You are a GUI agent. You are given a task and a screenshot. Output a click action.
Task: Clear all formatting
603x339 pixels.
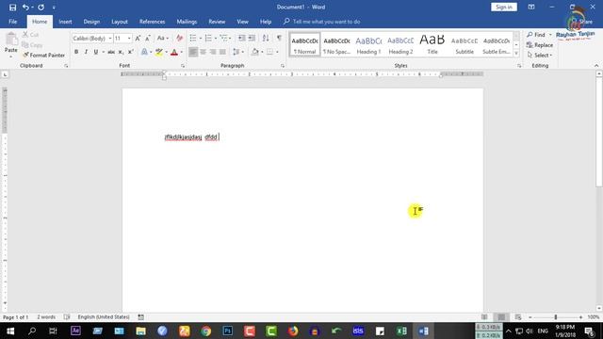pos(179,38)
